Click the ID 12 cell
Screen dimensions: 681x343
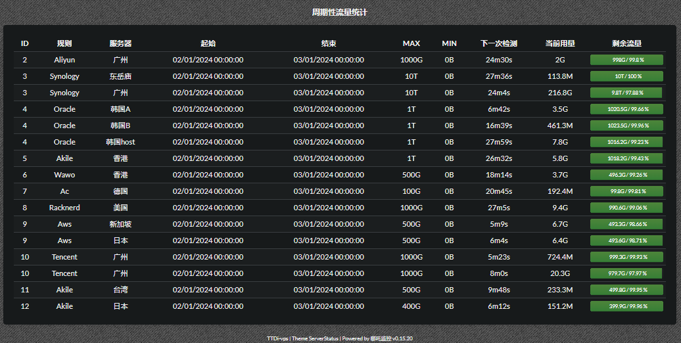tap(25, 306)
